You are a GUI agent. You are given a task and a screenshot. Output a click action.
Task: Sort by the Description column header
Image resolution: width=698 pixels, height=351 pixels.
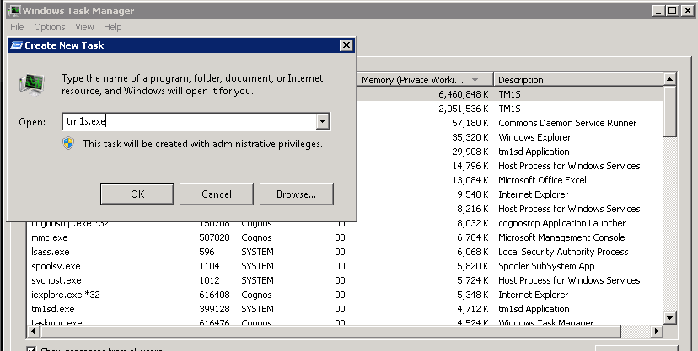[x=578, y=80]
